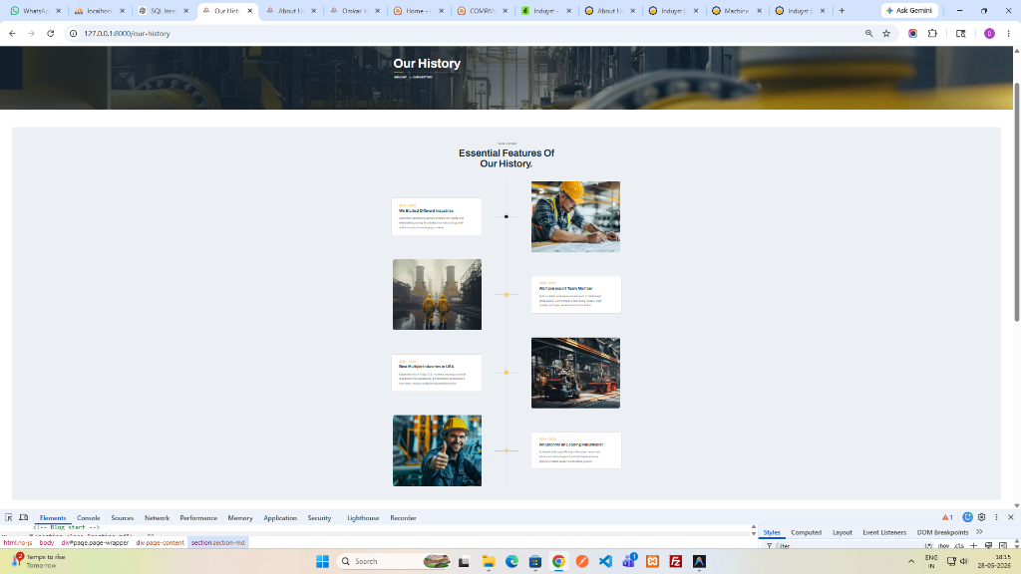The width and height of the screenshot is (1021, 574).
Task: Click the page vertical scrollbar
Action: 1016,201
